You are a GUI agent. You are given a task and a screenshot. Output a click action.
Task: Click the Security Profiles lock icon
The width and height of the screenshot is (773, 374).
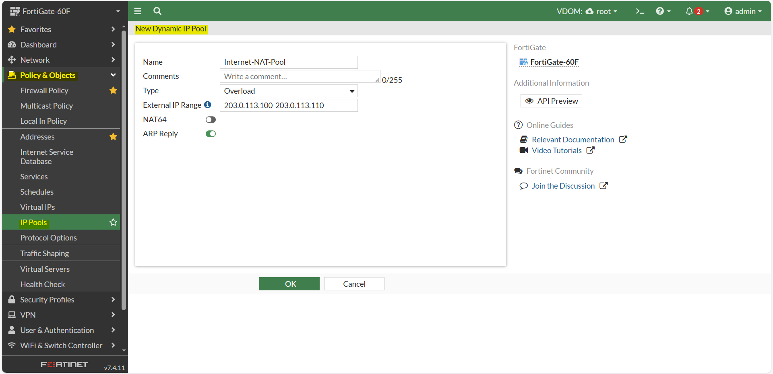click(12, 300)
